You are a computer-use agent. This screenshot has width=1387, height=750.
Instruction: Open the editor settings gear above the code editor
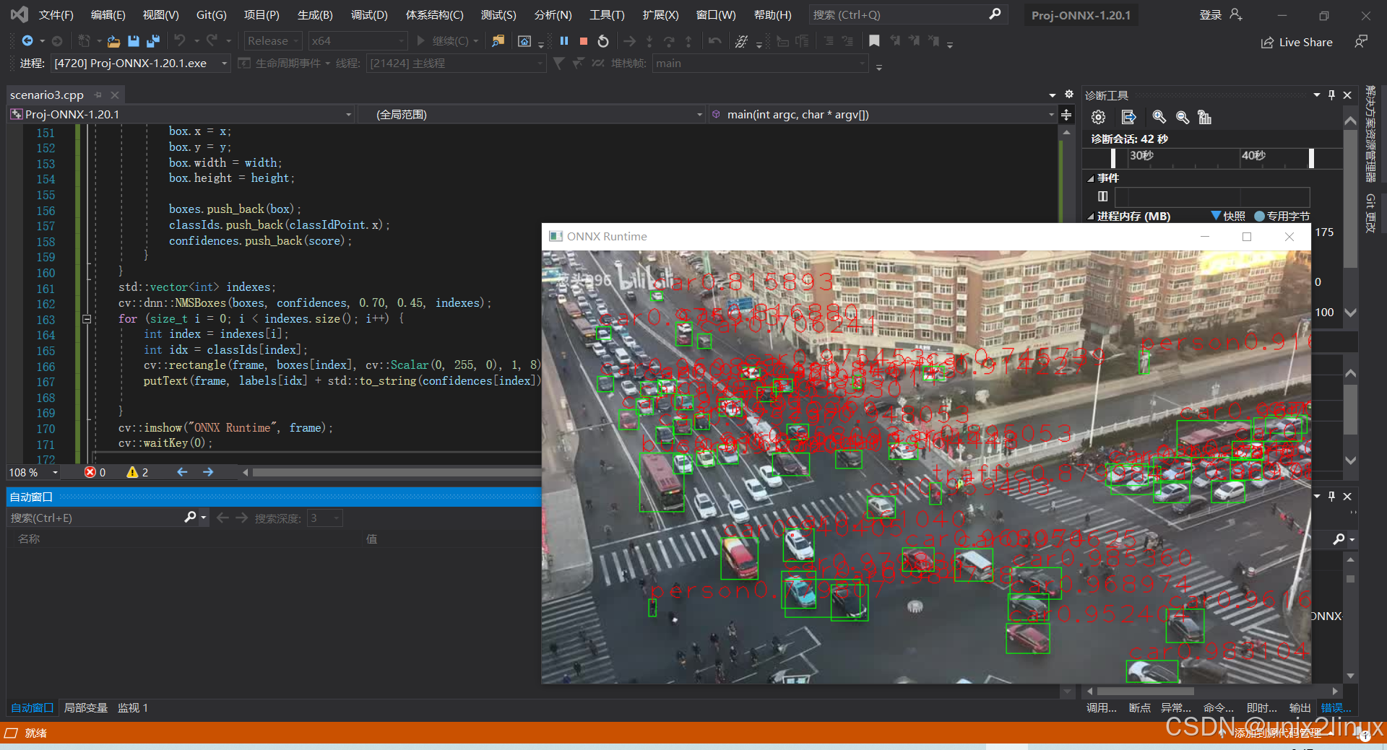pyautogui.click(x=1069, y=95)
